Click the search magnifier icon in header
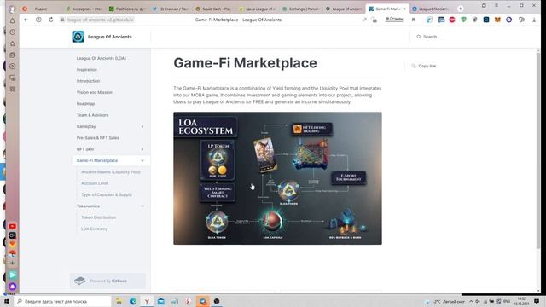546x307 pixels. [419, 37]
